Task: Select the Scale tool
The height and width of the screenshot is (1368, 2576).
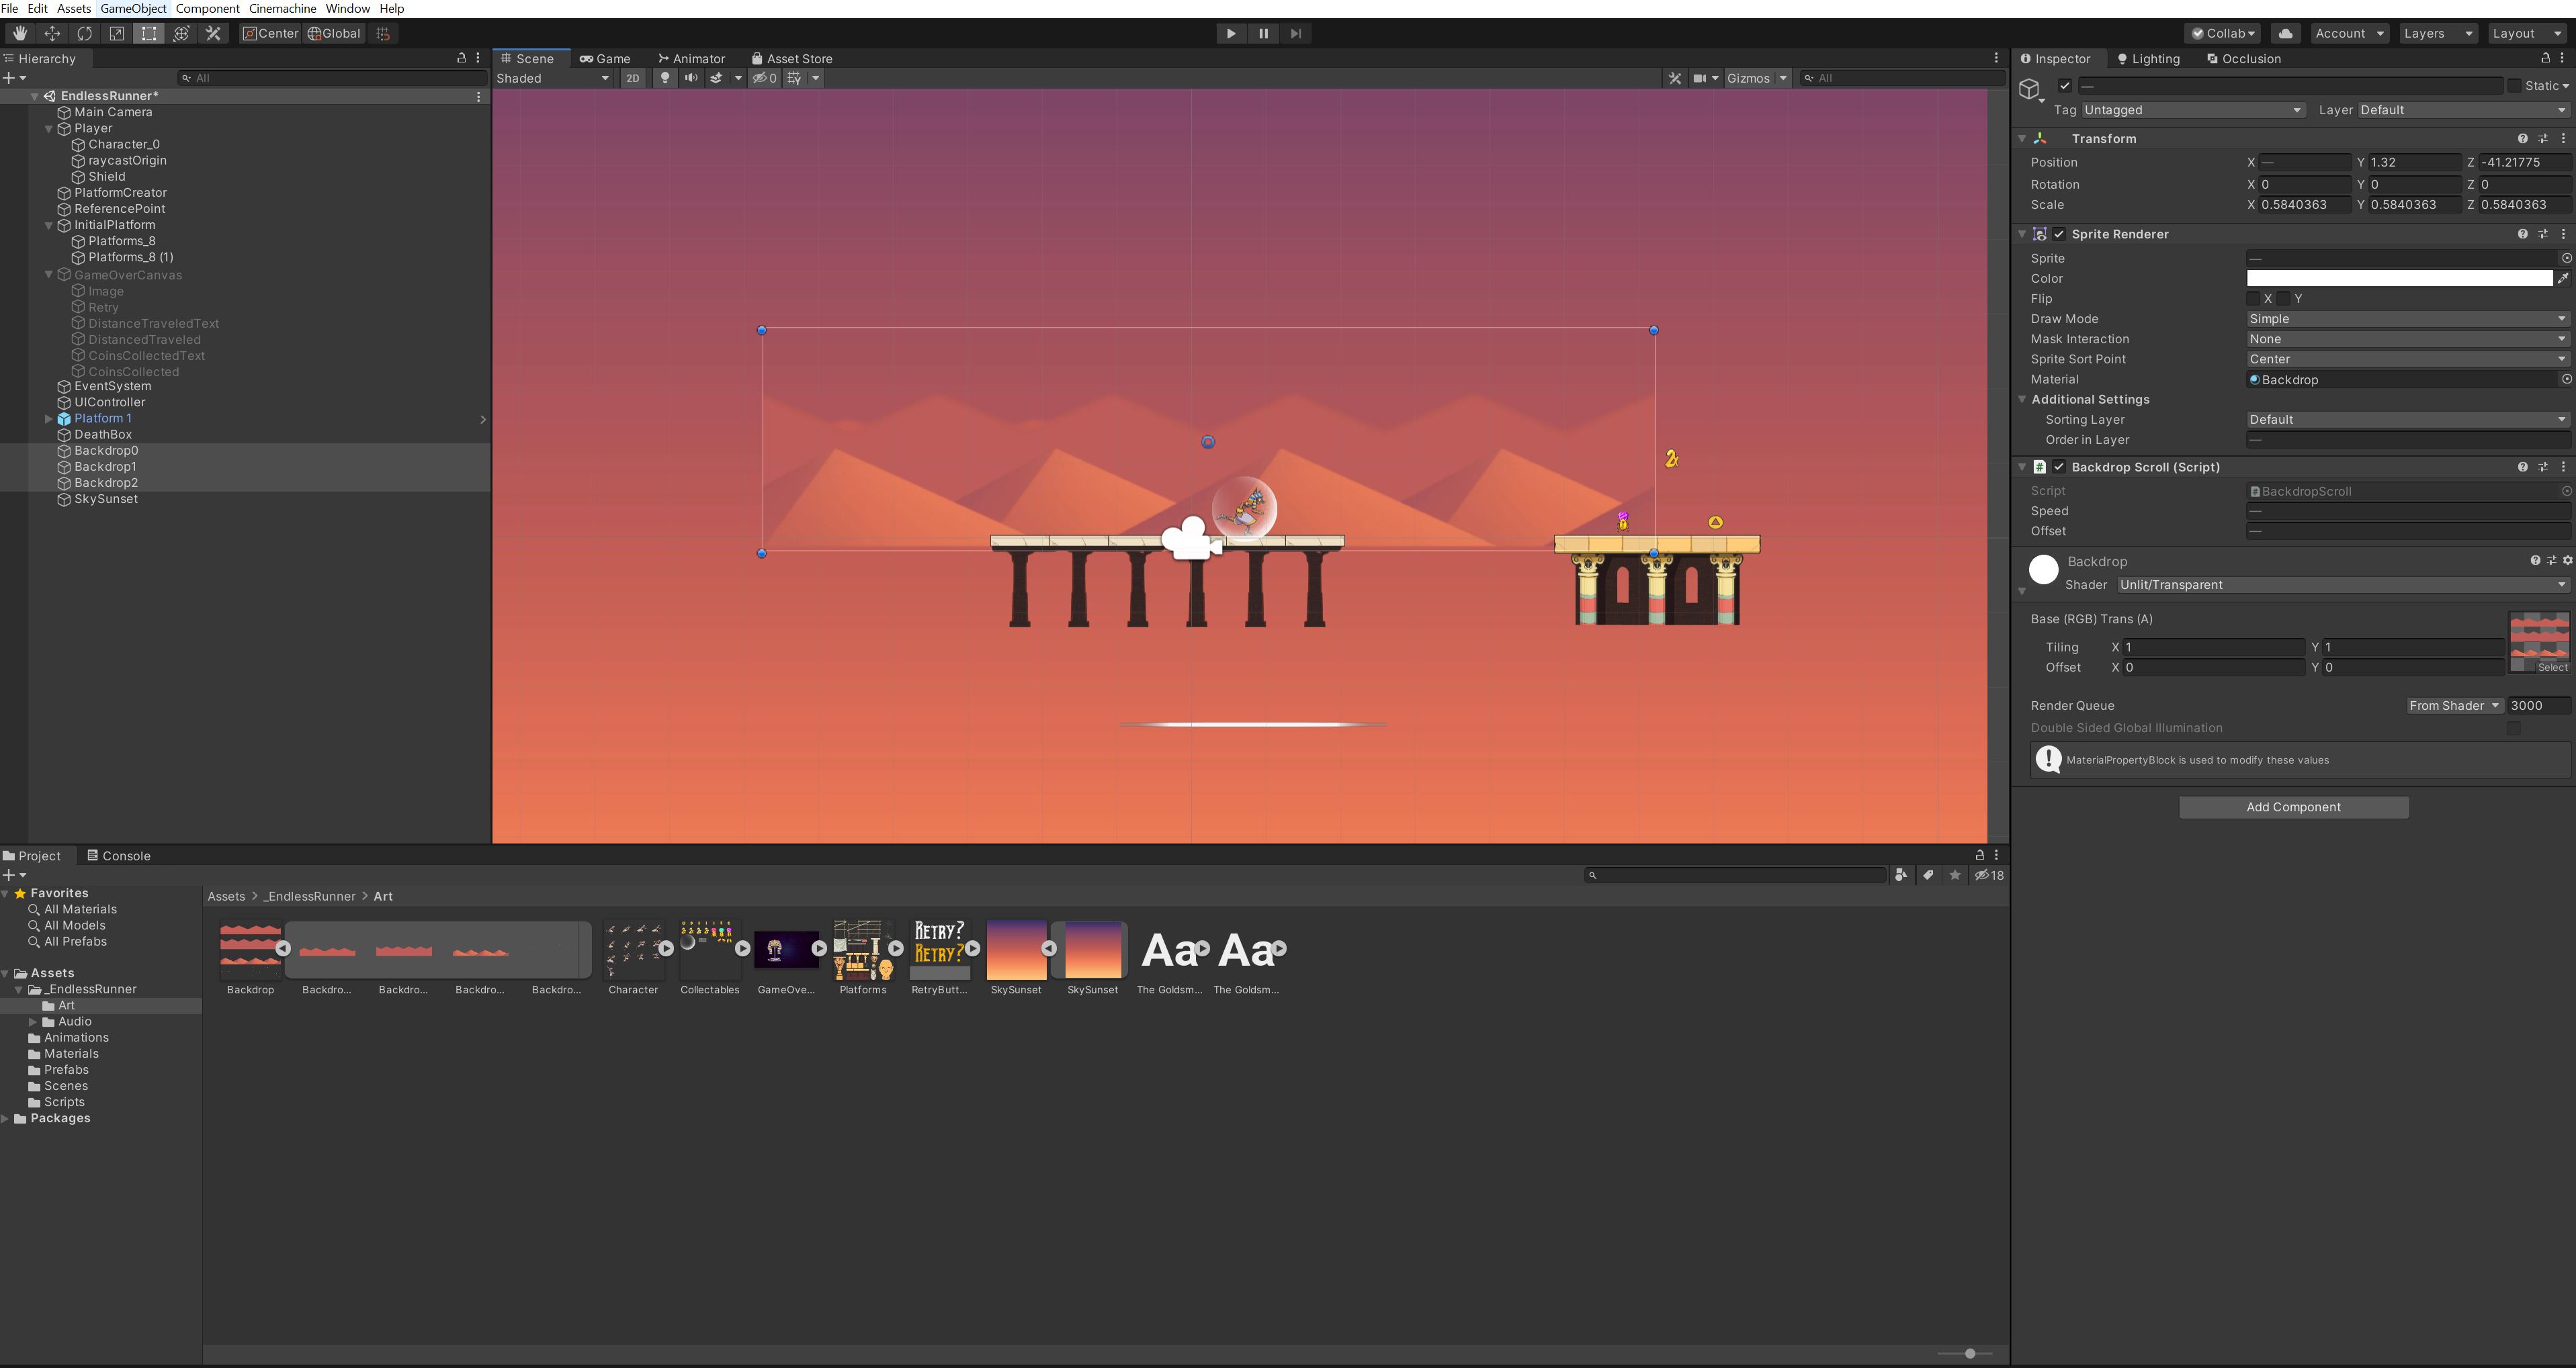Action: coord(116,33)
